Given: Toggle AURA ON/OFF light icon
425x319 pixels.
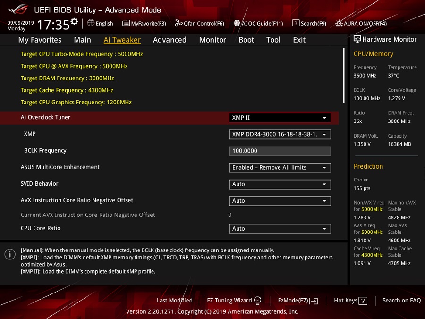Looking at the screenshot, I should coord(339,23).
